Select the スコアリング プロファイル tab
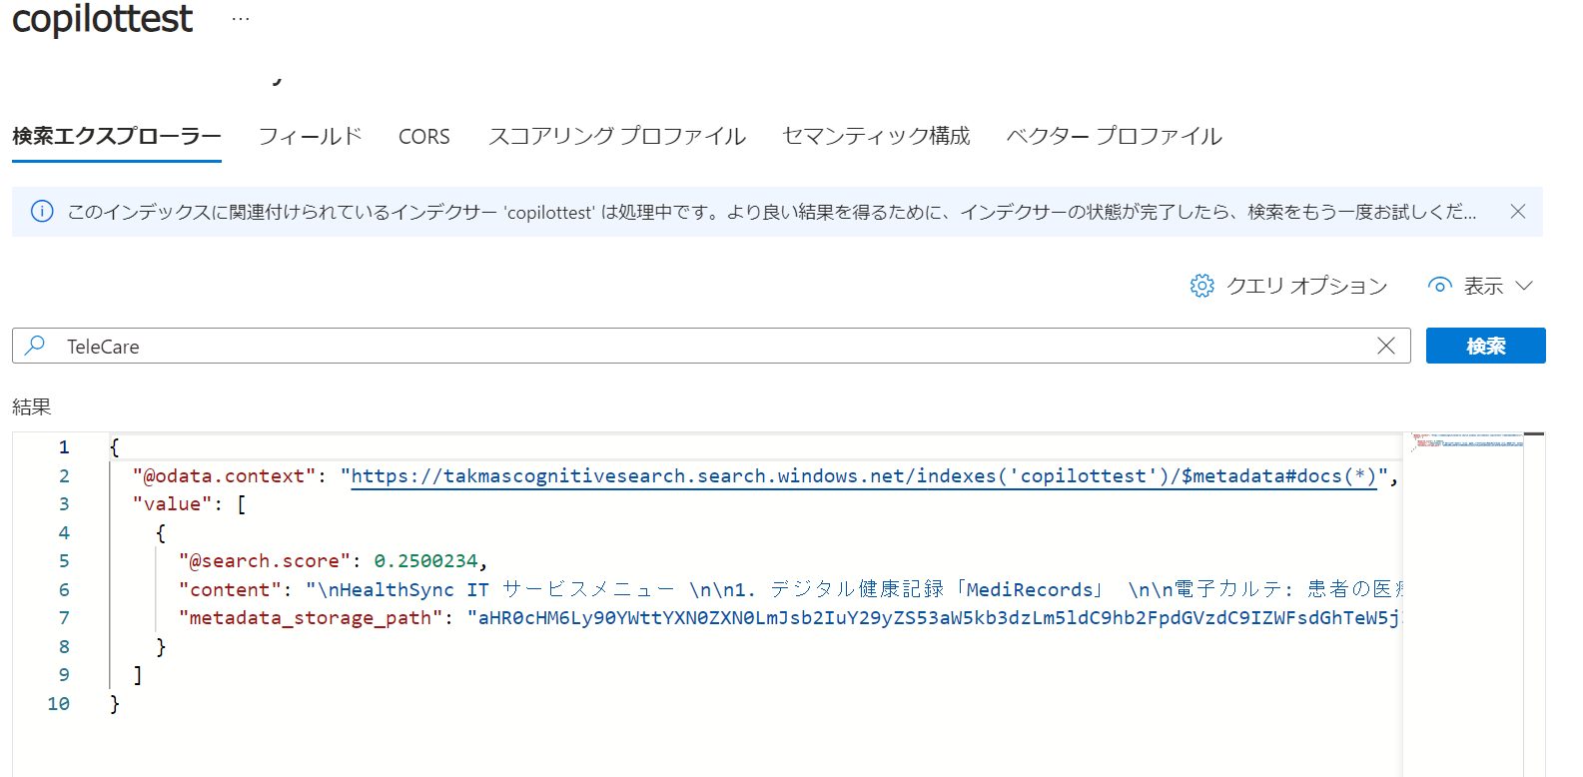1583x777 pixels. click(616, 136)
